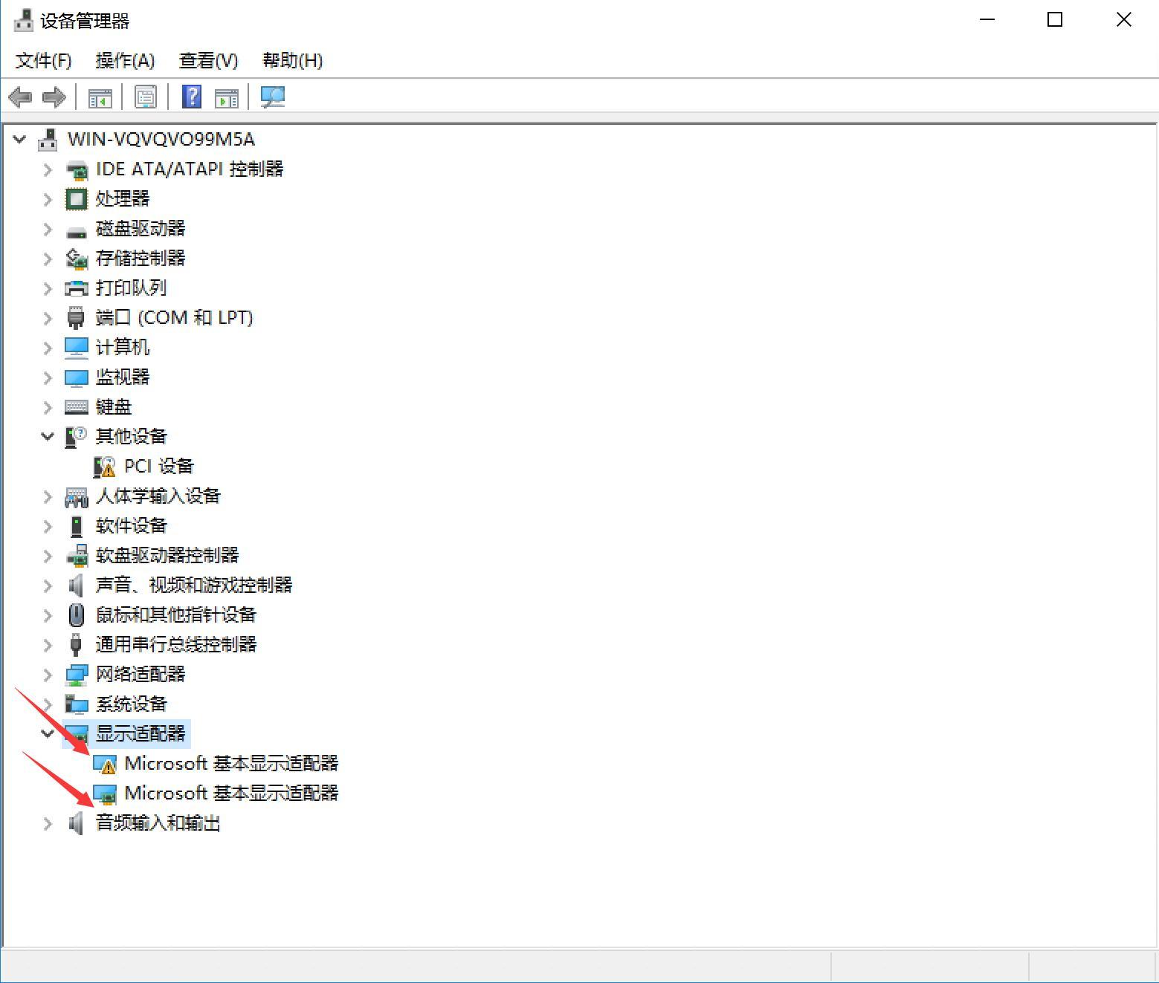Image resolution: width=1159 pixels, height=983 pixels.
Task: Click the 人体学输入设备 icon
Action: coord(77,496)
